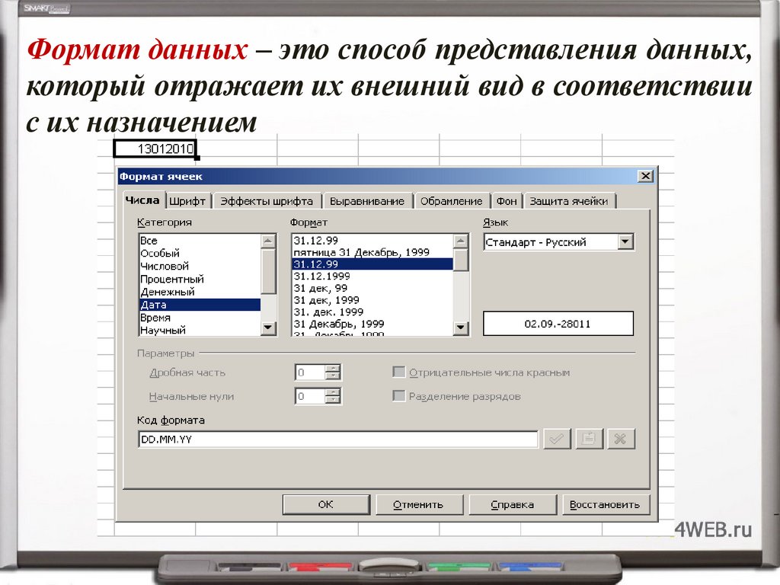Click spreadsheet cell containing 13012010

pos(155,149)
